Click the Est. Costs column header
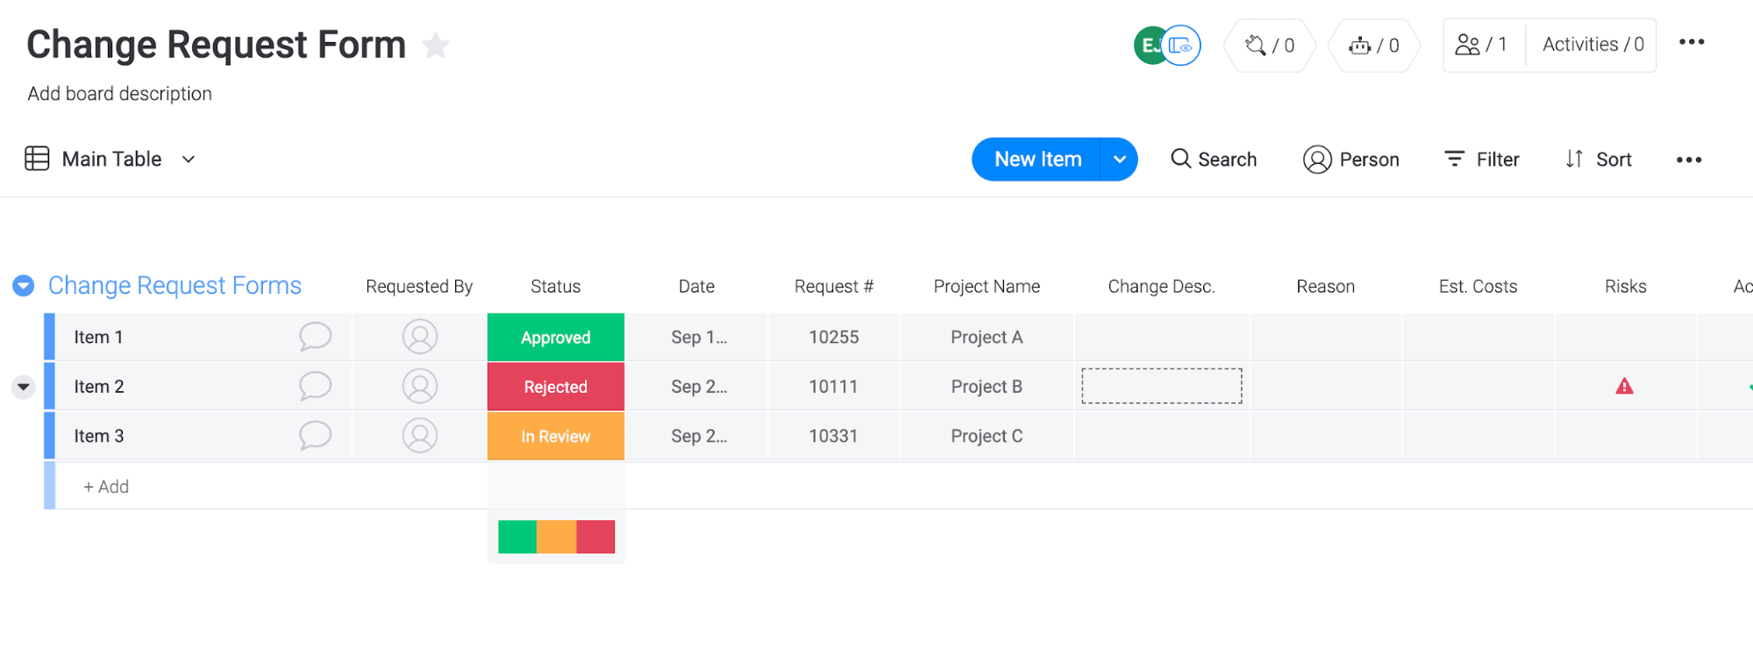This screenshot has width=1753, height=650. [1478, 287]
